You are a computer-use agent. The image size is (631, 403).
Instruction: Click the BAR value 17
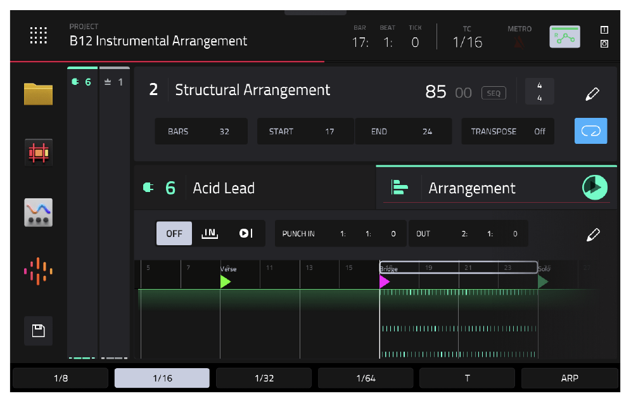click(x=360, y=42)
